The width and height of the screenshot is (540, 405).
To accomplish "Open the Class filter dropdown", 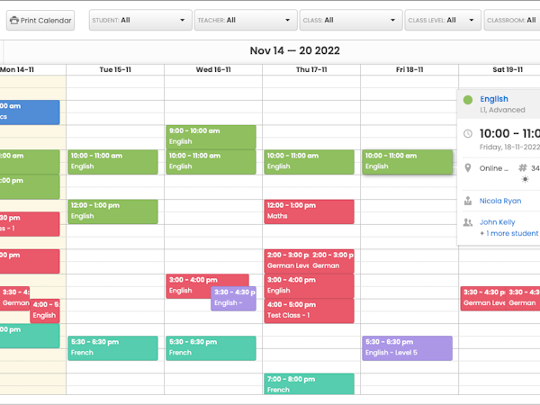I will tap(351, 20).
